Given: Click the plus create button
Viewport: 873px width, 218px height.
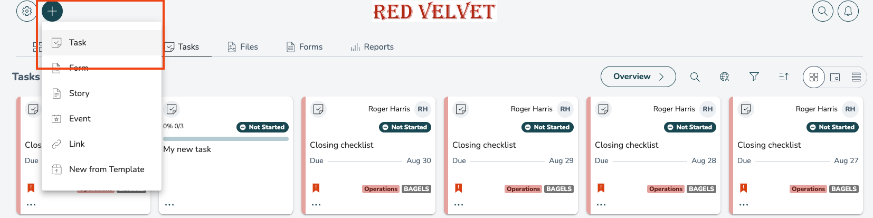Looking at the screenshot, I should (x=52, y=11).
